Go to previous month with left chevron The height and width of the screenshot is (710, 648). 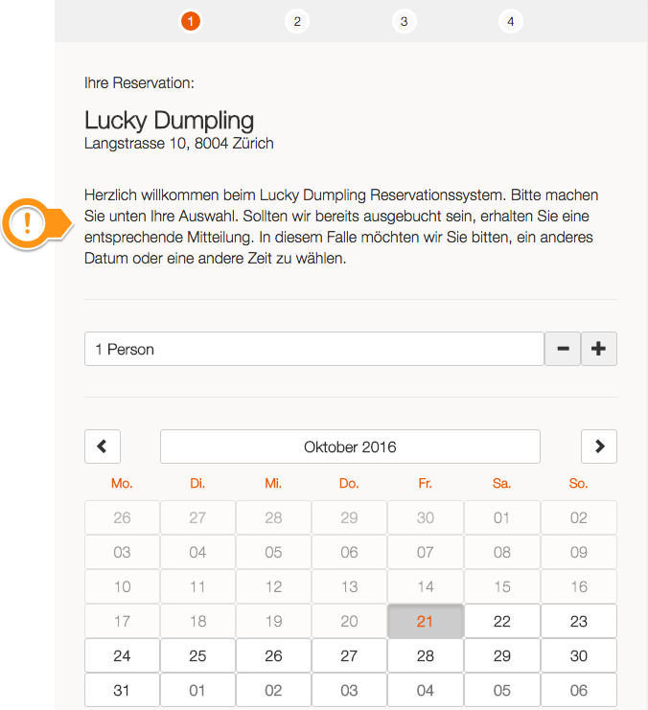[103, 447]
